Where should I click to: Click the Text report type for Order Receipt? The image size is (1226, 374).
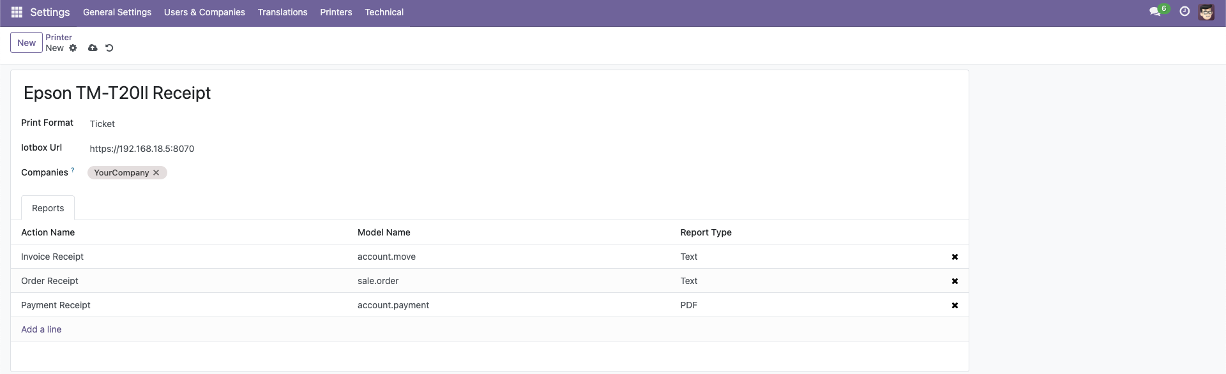click(808, 281)
